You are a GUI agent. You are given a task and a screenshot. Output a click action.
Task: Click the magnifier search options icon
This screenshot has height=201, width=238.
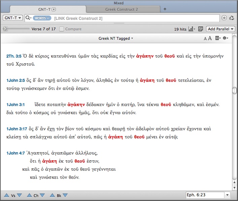tap(28, 18)
